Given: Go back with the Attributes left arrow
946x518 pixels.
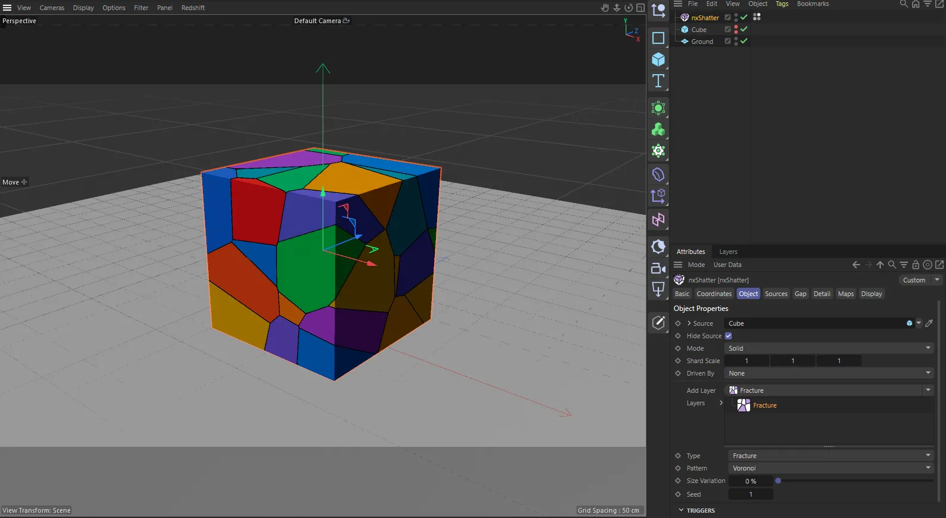Looking at the screenshot, I should [856, 265].
